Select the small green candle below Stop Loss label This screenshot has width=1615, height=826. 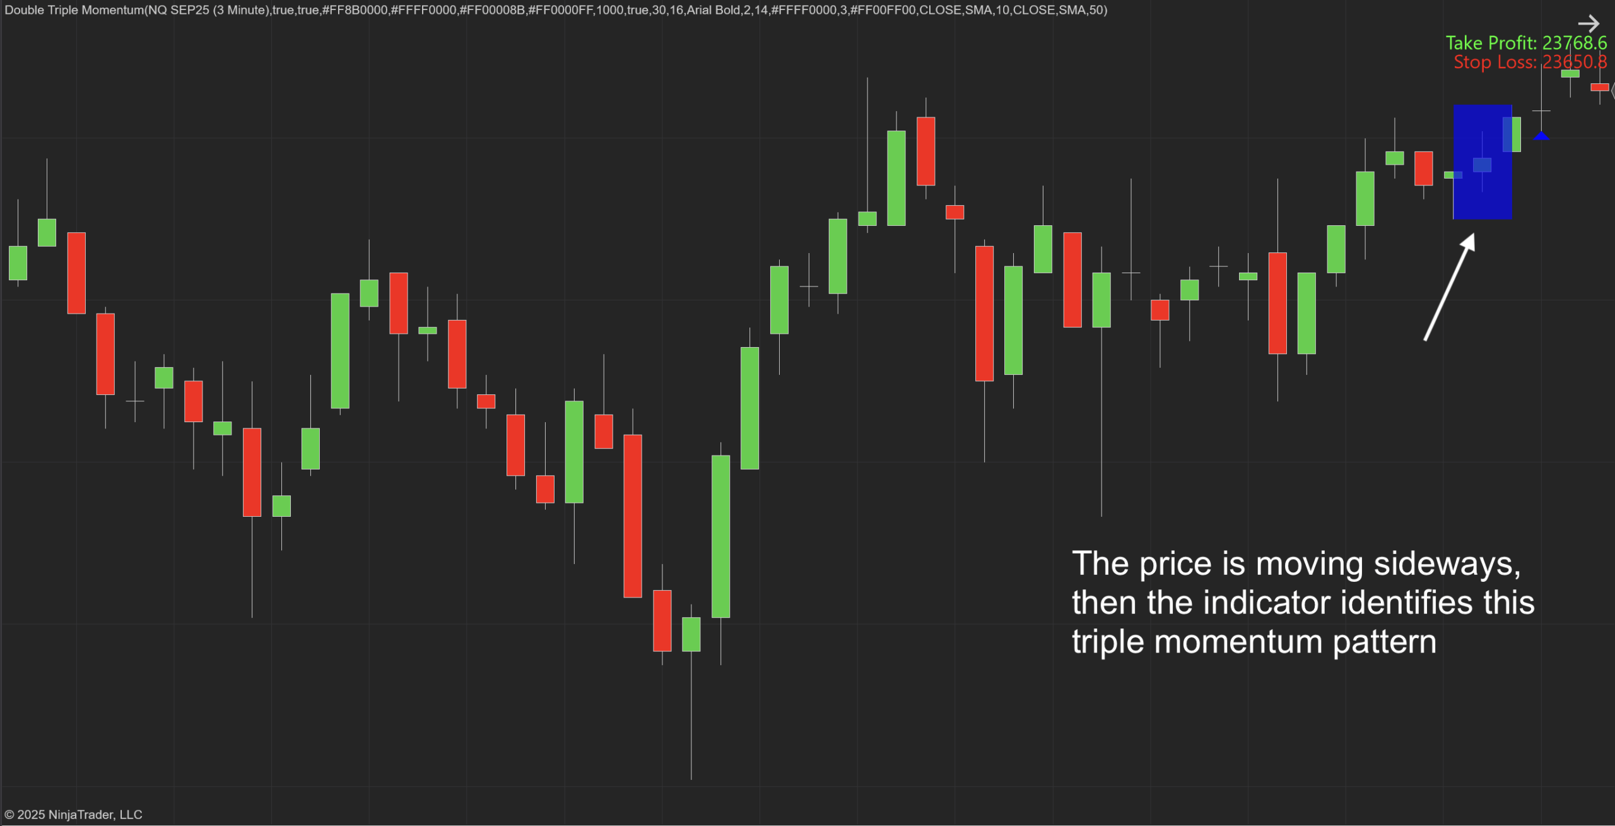pyautogui.click(x=1570, y=74)
